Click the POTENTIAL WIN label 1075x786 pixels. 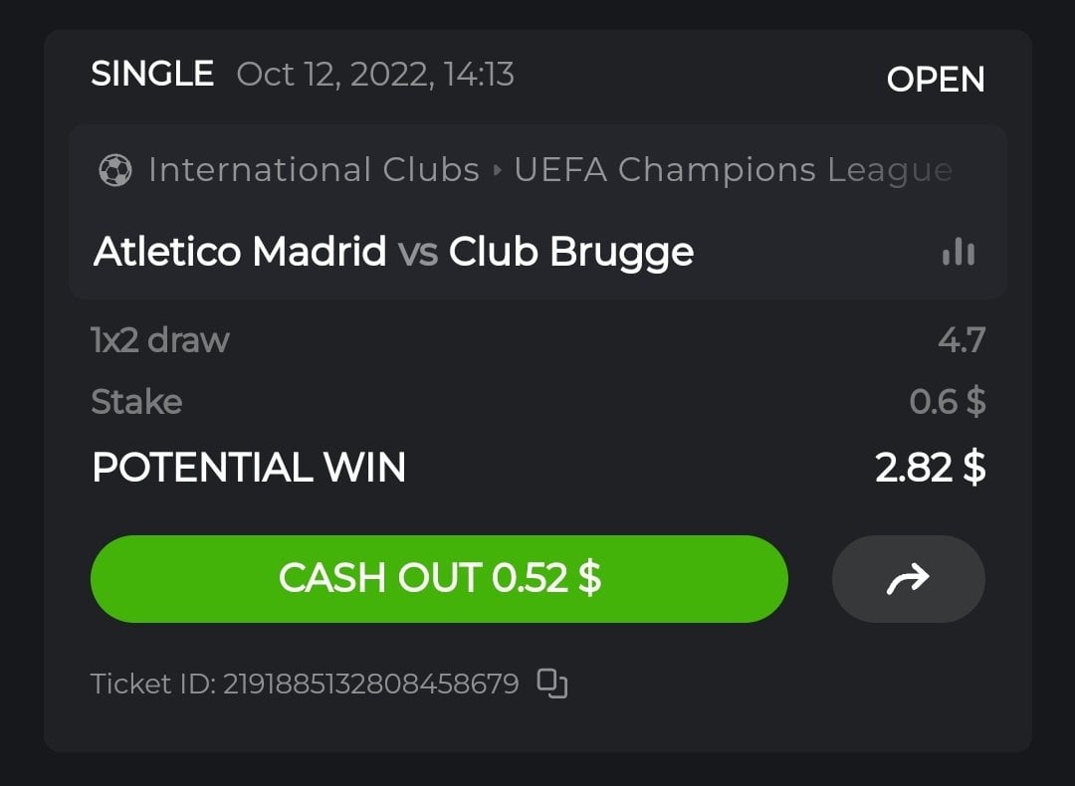[249, 467]
